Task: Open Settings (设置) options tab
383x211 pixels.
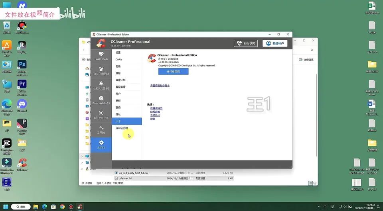Action: coord(127,53)
